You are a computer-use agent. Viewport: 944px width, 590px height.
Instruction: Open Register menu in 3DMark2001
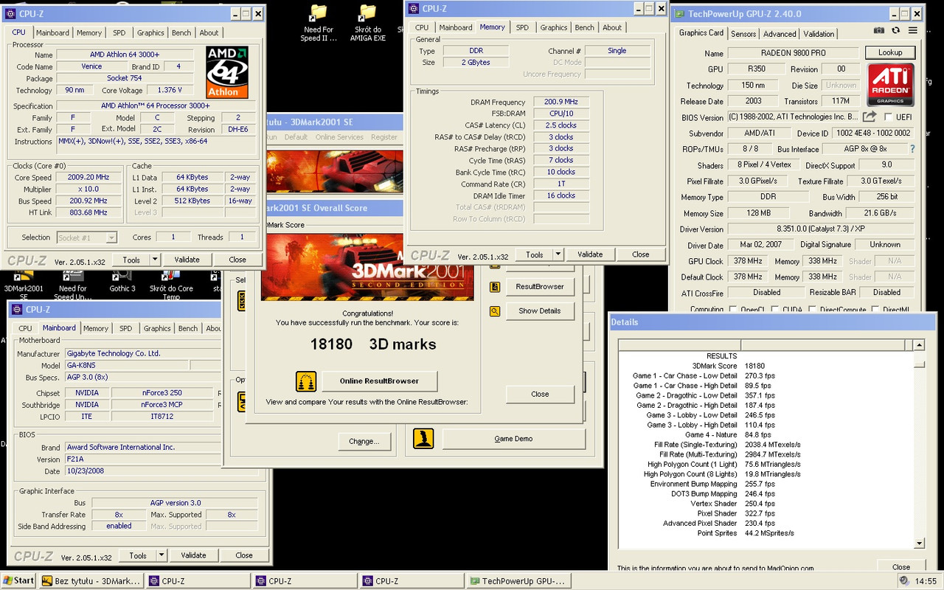384,137
